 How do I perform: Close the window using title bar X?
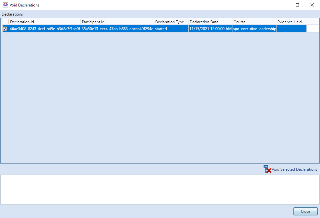pos(312,5)
